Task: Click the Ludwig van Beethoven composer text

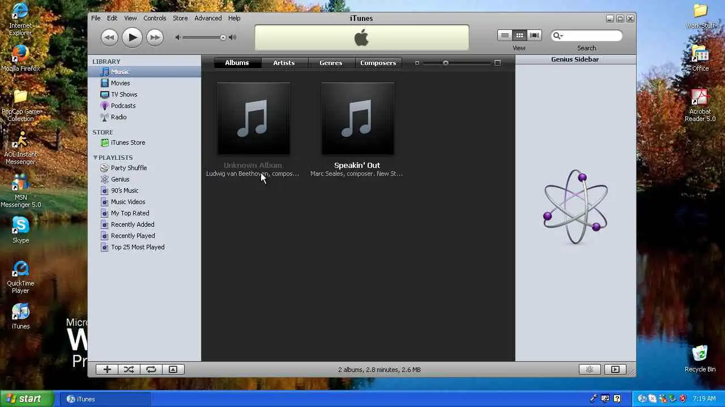Action: click(253, 174)
